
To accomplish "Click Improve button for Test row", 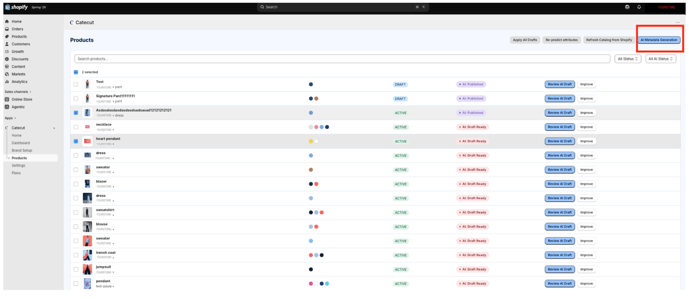I will coord(586,84).
